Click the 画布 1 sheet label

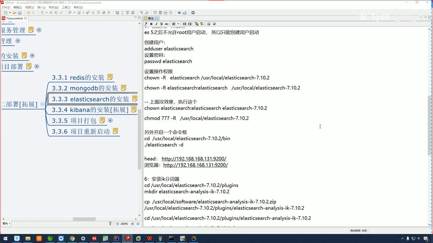coord(6,224)
